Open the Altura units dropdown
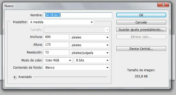The height and width of the screenshot is (95, 176). point(90,45)
